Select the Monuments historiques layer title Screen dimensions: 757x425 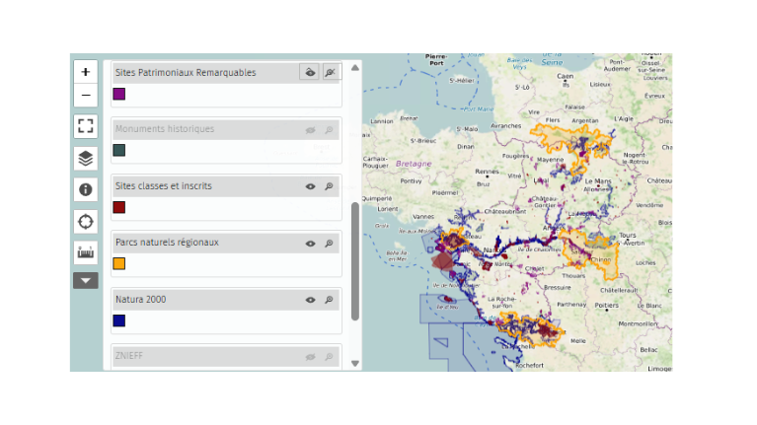tap(165, 129)
